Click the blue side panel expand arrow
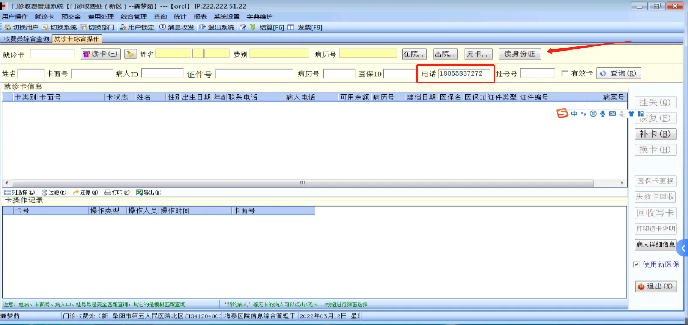 tap(683, 248)
